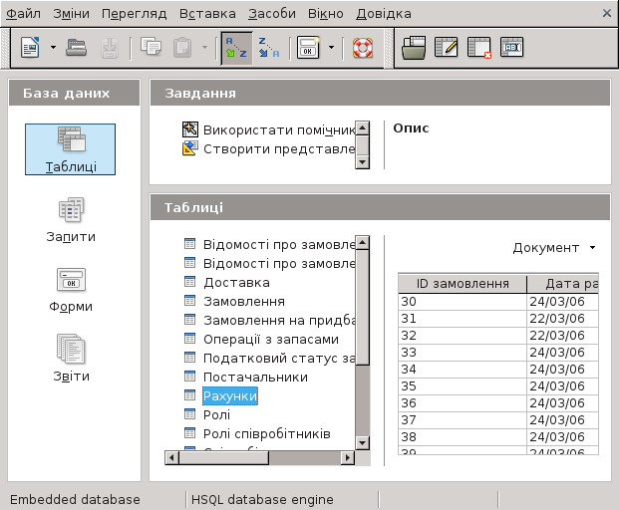
Task: Click Sort Descending Z-A icon
Action: [x=269, y=48]
